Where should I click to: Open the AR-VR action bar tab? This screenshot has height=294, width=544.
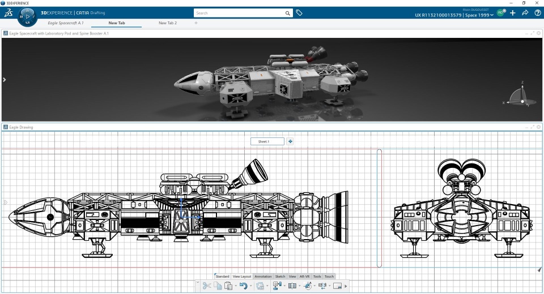tap(304, 276)
